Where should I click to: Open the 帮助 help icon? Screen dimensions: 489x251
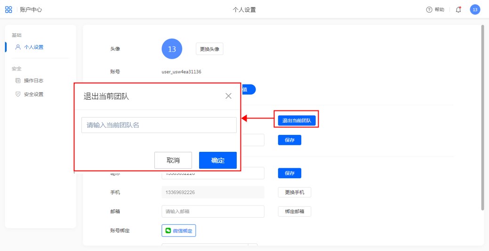pyautogui.click(x=429, y=9)
